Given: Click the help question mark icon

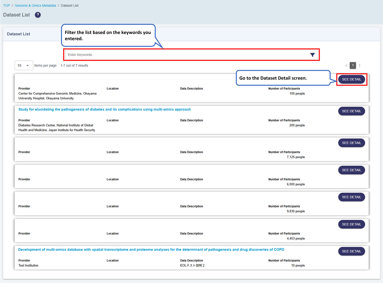Looking at the screenshot, I should [38, 15].
